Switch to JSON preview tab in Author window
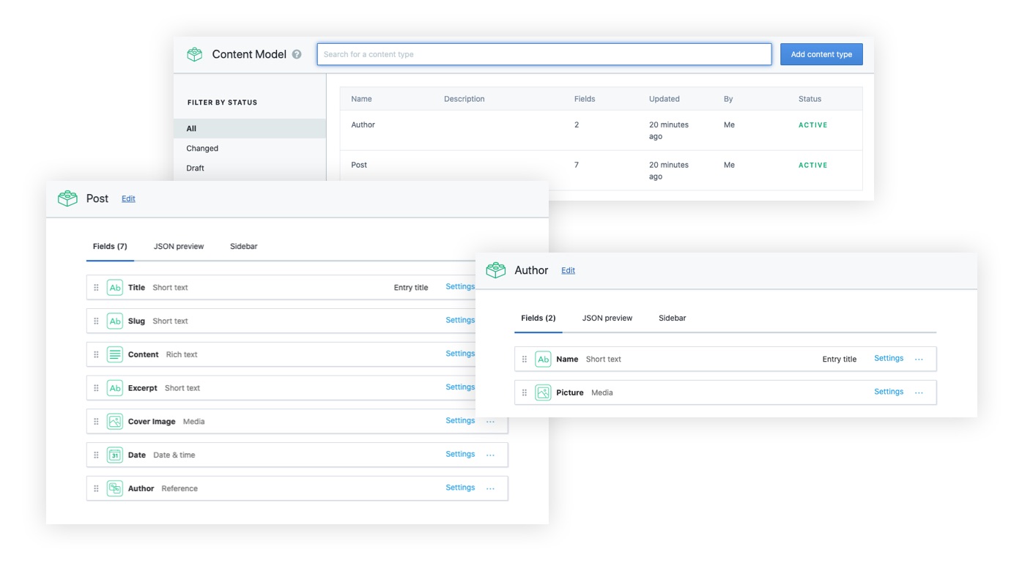Viewport: 1033px width, 585px height. click(x=607, y=318)
